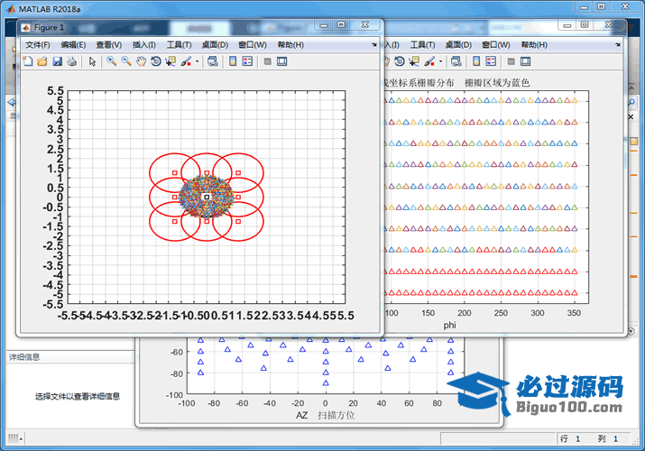645x451 pixels.
Task: Save Figure 1 using the floppy disk icon
Action: [x=56, y=61]
